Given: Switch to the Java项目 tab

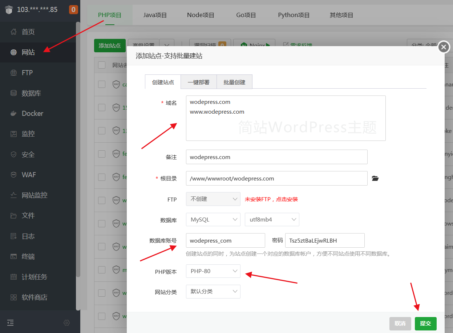Looking at the screenshot, I should 155,15.
